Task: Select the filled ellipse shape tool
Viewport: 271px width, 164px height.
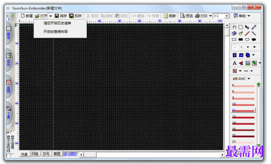Action: coord(254,39)
